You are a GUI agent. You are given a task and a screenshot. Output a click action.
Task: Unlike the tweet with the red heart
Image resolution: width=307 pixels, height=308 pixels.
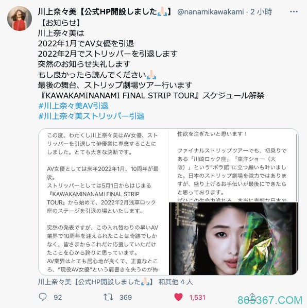pos(178,297)
